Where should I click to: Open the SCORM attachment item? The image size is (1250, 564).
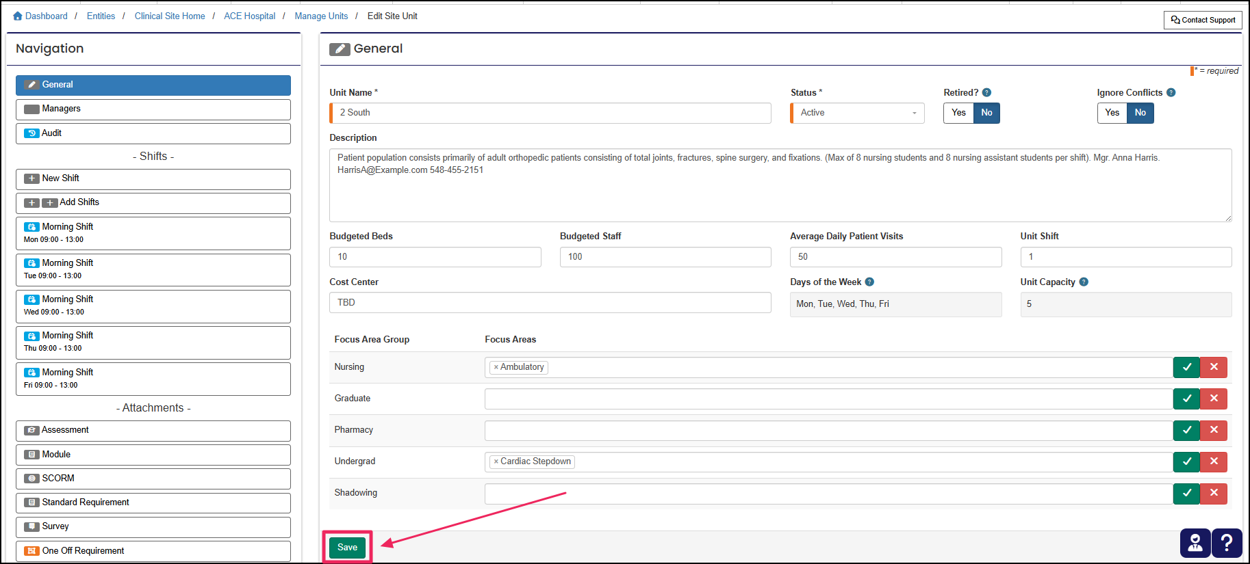(153, 479)
